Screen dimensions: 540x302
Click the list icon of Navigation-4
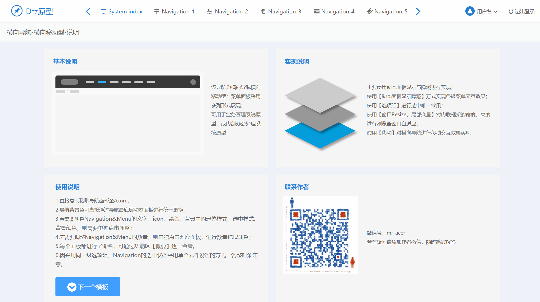click(x=316, y=12)
